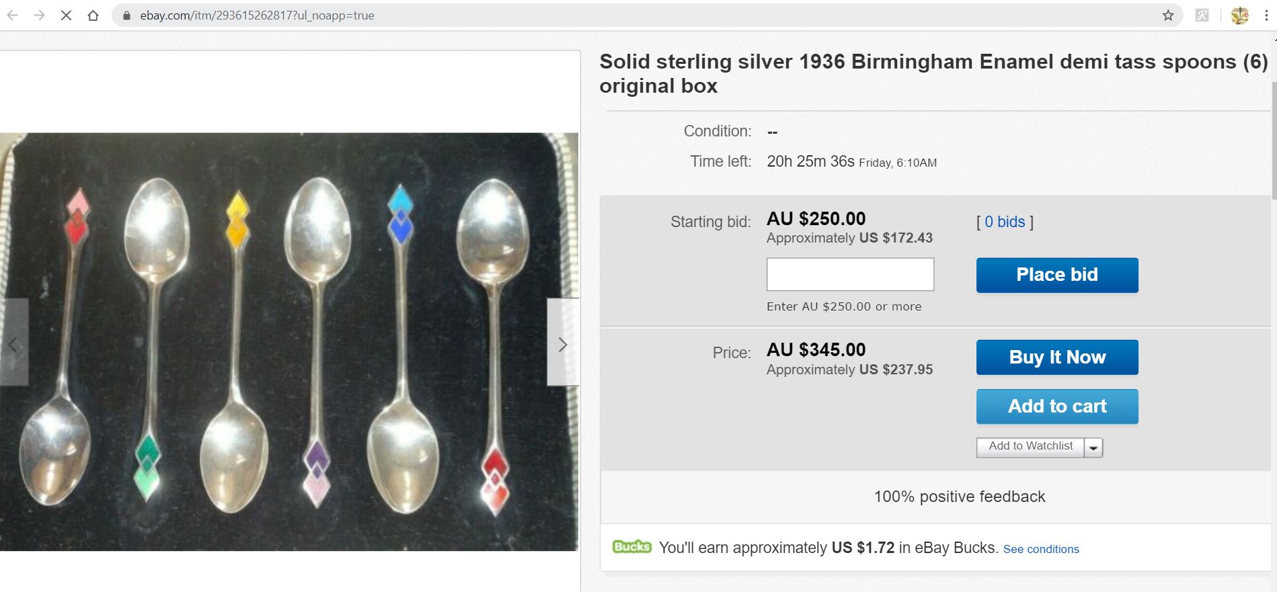
Task: Advance to the next spoon photo
Action: click(563, 345)
